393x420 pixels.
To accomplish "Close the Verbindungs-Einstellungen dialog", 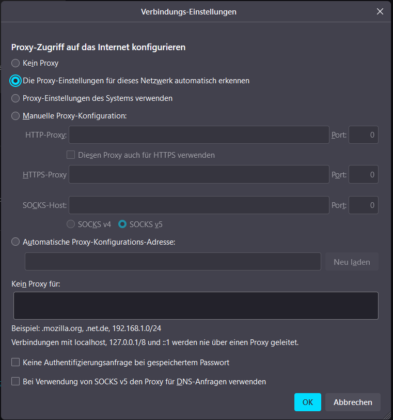I will click(x=380, y=11).
